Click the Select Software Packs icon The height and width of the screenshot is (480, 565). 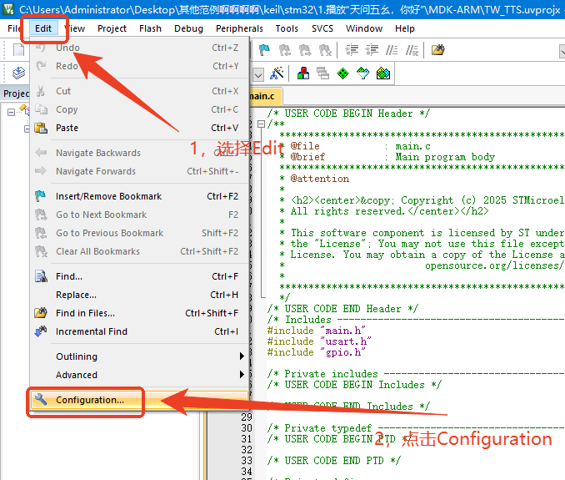coord(362,73)
